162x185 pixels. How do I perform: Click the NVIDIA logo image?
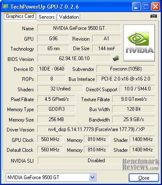pos(139,43)
